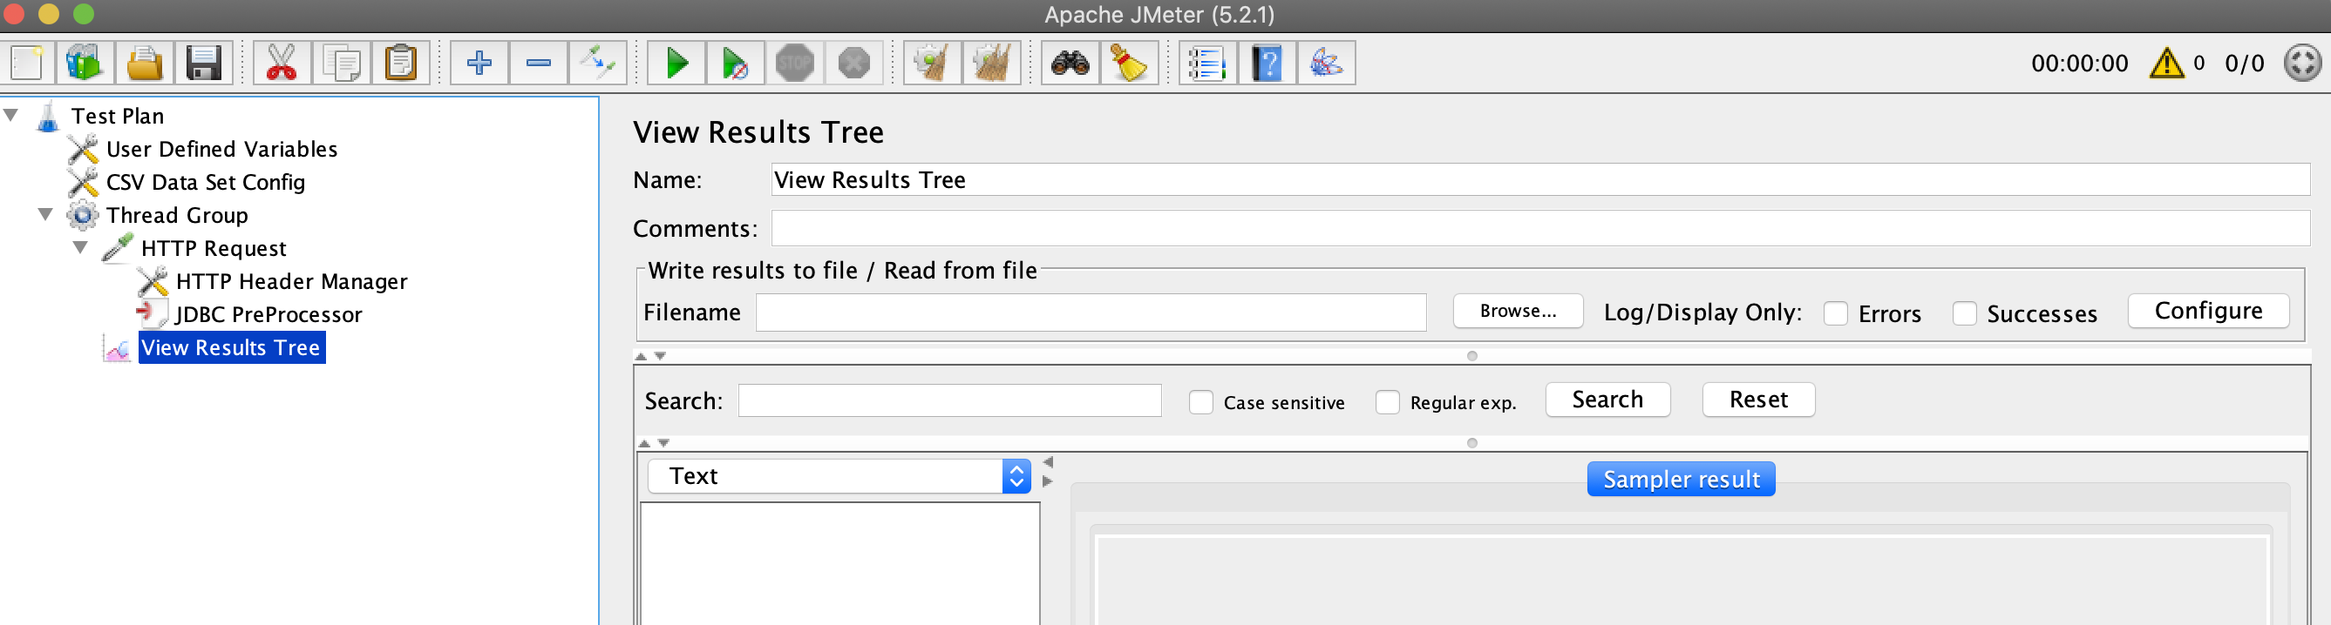Select CSV Data Set Config in tree
This screenshot has width=2331, height=625.
pyautogui.click(x=206, y=183)
